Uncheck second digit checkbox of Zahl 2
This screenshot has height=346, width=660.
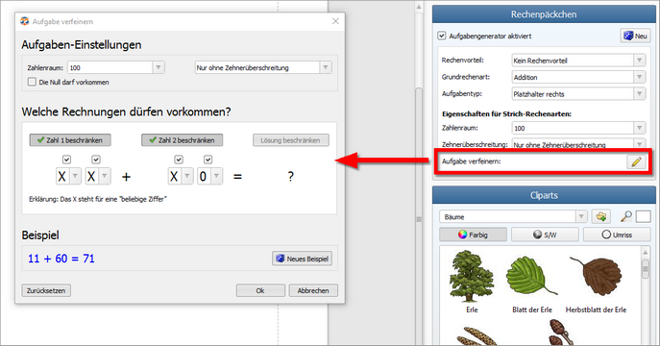click(208, 160)
